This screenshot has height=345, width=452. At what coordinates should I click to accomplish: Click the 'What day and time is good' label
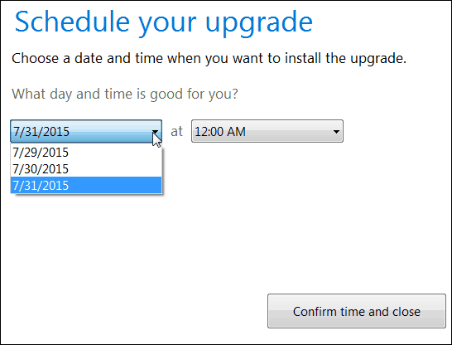click(125, 94)
